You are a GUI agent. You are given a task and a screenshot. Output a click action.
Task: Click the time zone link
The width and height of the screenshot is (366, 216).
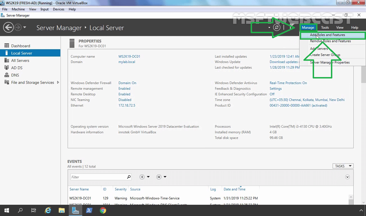pyautogui.click(x=307, y=100)
